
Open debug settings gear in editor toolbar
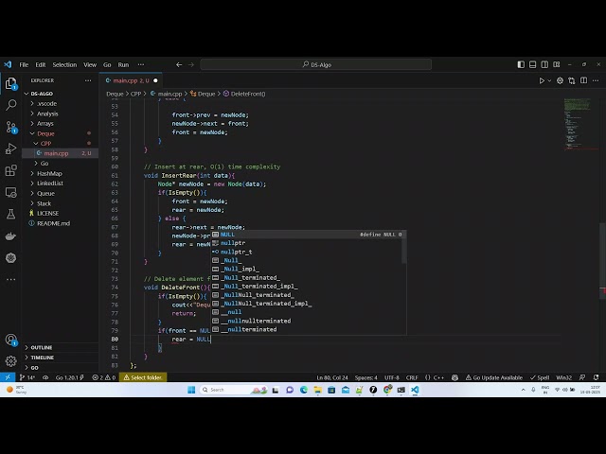tap(560, 80)
